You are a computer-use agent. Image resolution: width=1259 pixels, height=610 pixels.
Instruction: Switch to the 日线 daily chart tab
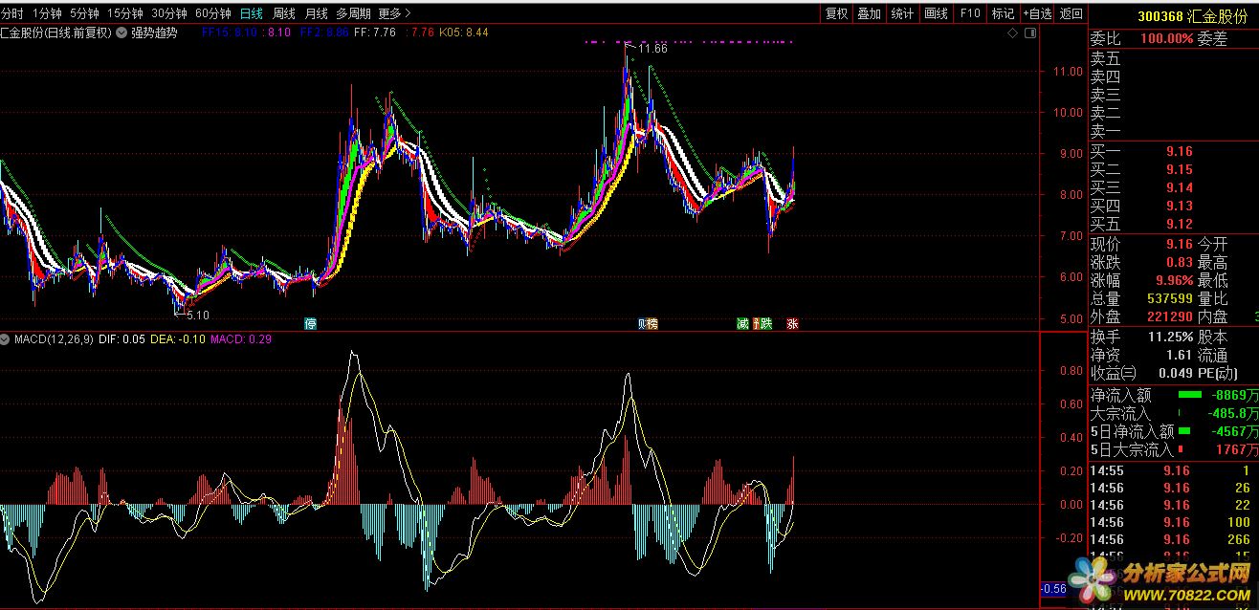click(252, 13)
